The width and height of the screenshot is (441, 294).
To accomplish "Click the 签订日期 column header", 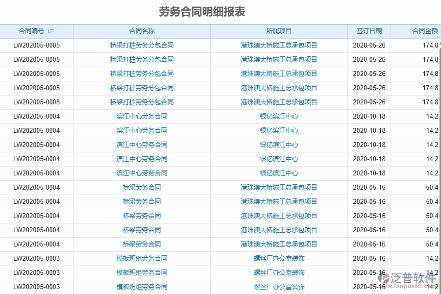I will 369,30.
